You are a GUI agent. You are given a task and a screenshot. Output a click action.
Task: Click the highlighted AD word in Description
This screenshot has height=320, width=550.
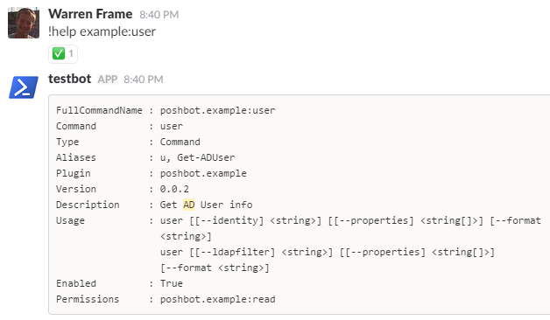pos(188,205)
